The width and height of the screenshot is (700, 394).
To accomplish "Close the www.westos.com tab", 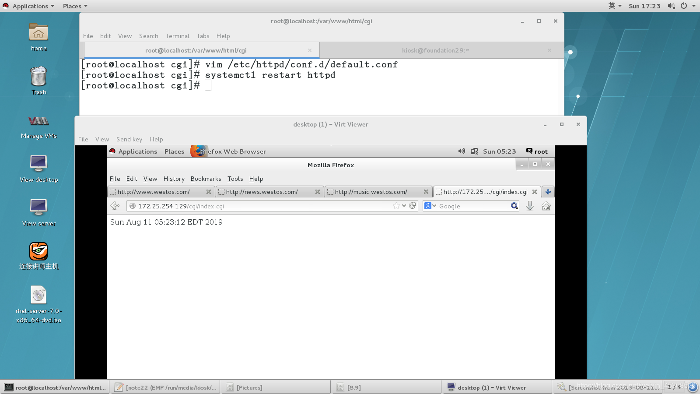I will [x=209, y=192].
